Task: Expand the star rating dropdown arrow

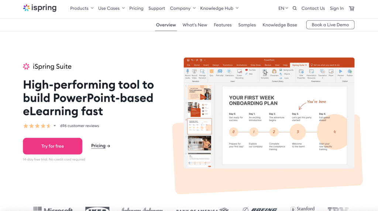Action: pyautogui.click(x=55, y=126)
